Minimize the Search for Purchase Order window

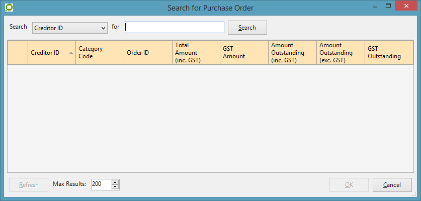click(374, 6)
